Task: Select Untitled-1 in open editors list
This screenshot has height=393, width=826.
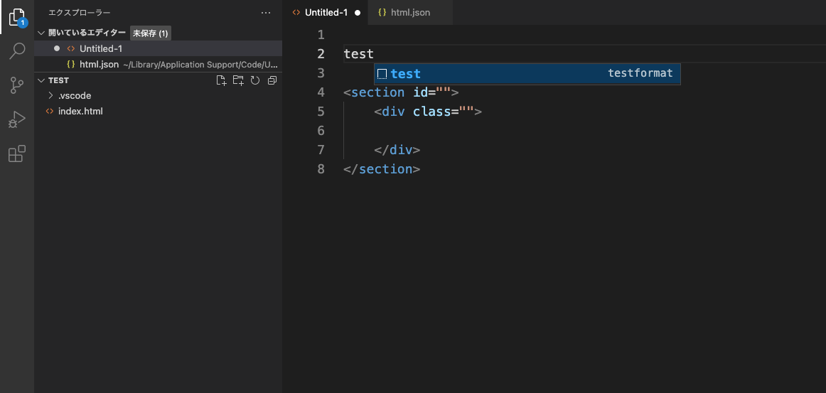Action: click(x=158, y=48)
